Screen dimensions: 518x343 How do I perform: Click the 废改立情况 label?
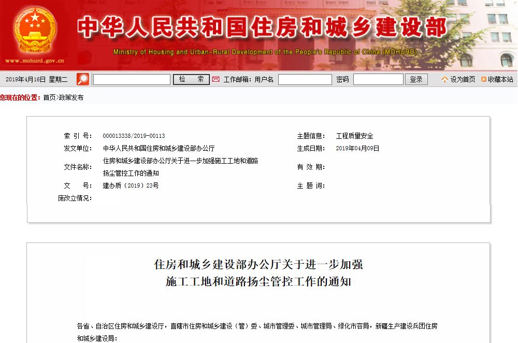point(75,198)
